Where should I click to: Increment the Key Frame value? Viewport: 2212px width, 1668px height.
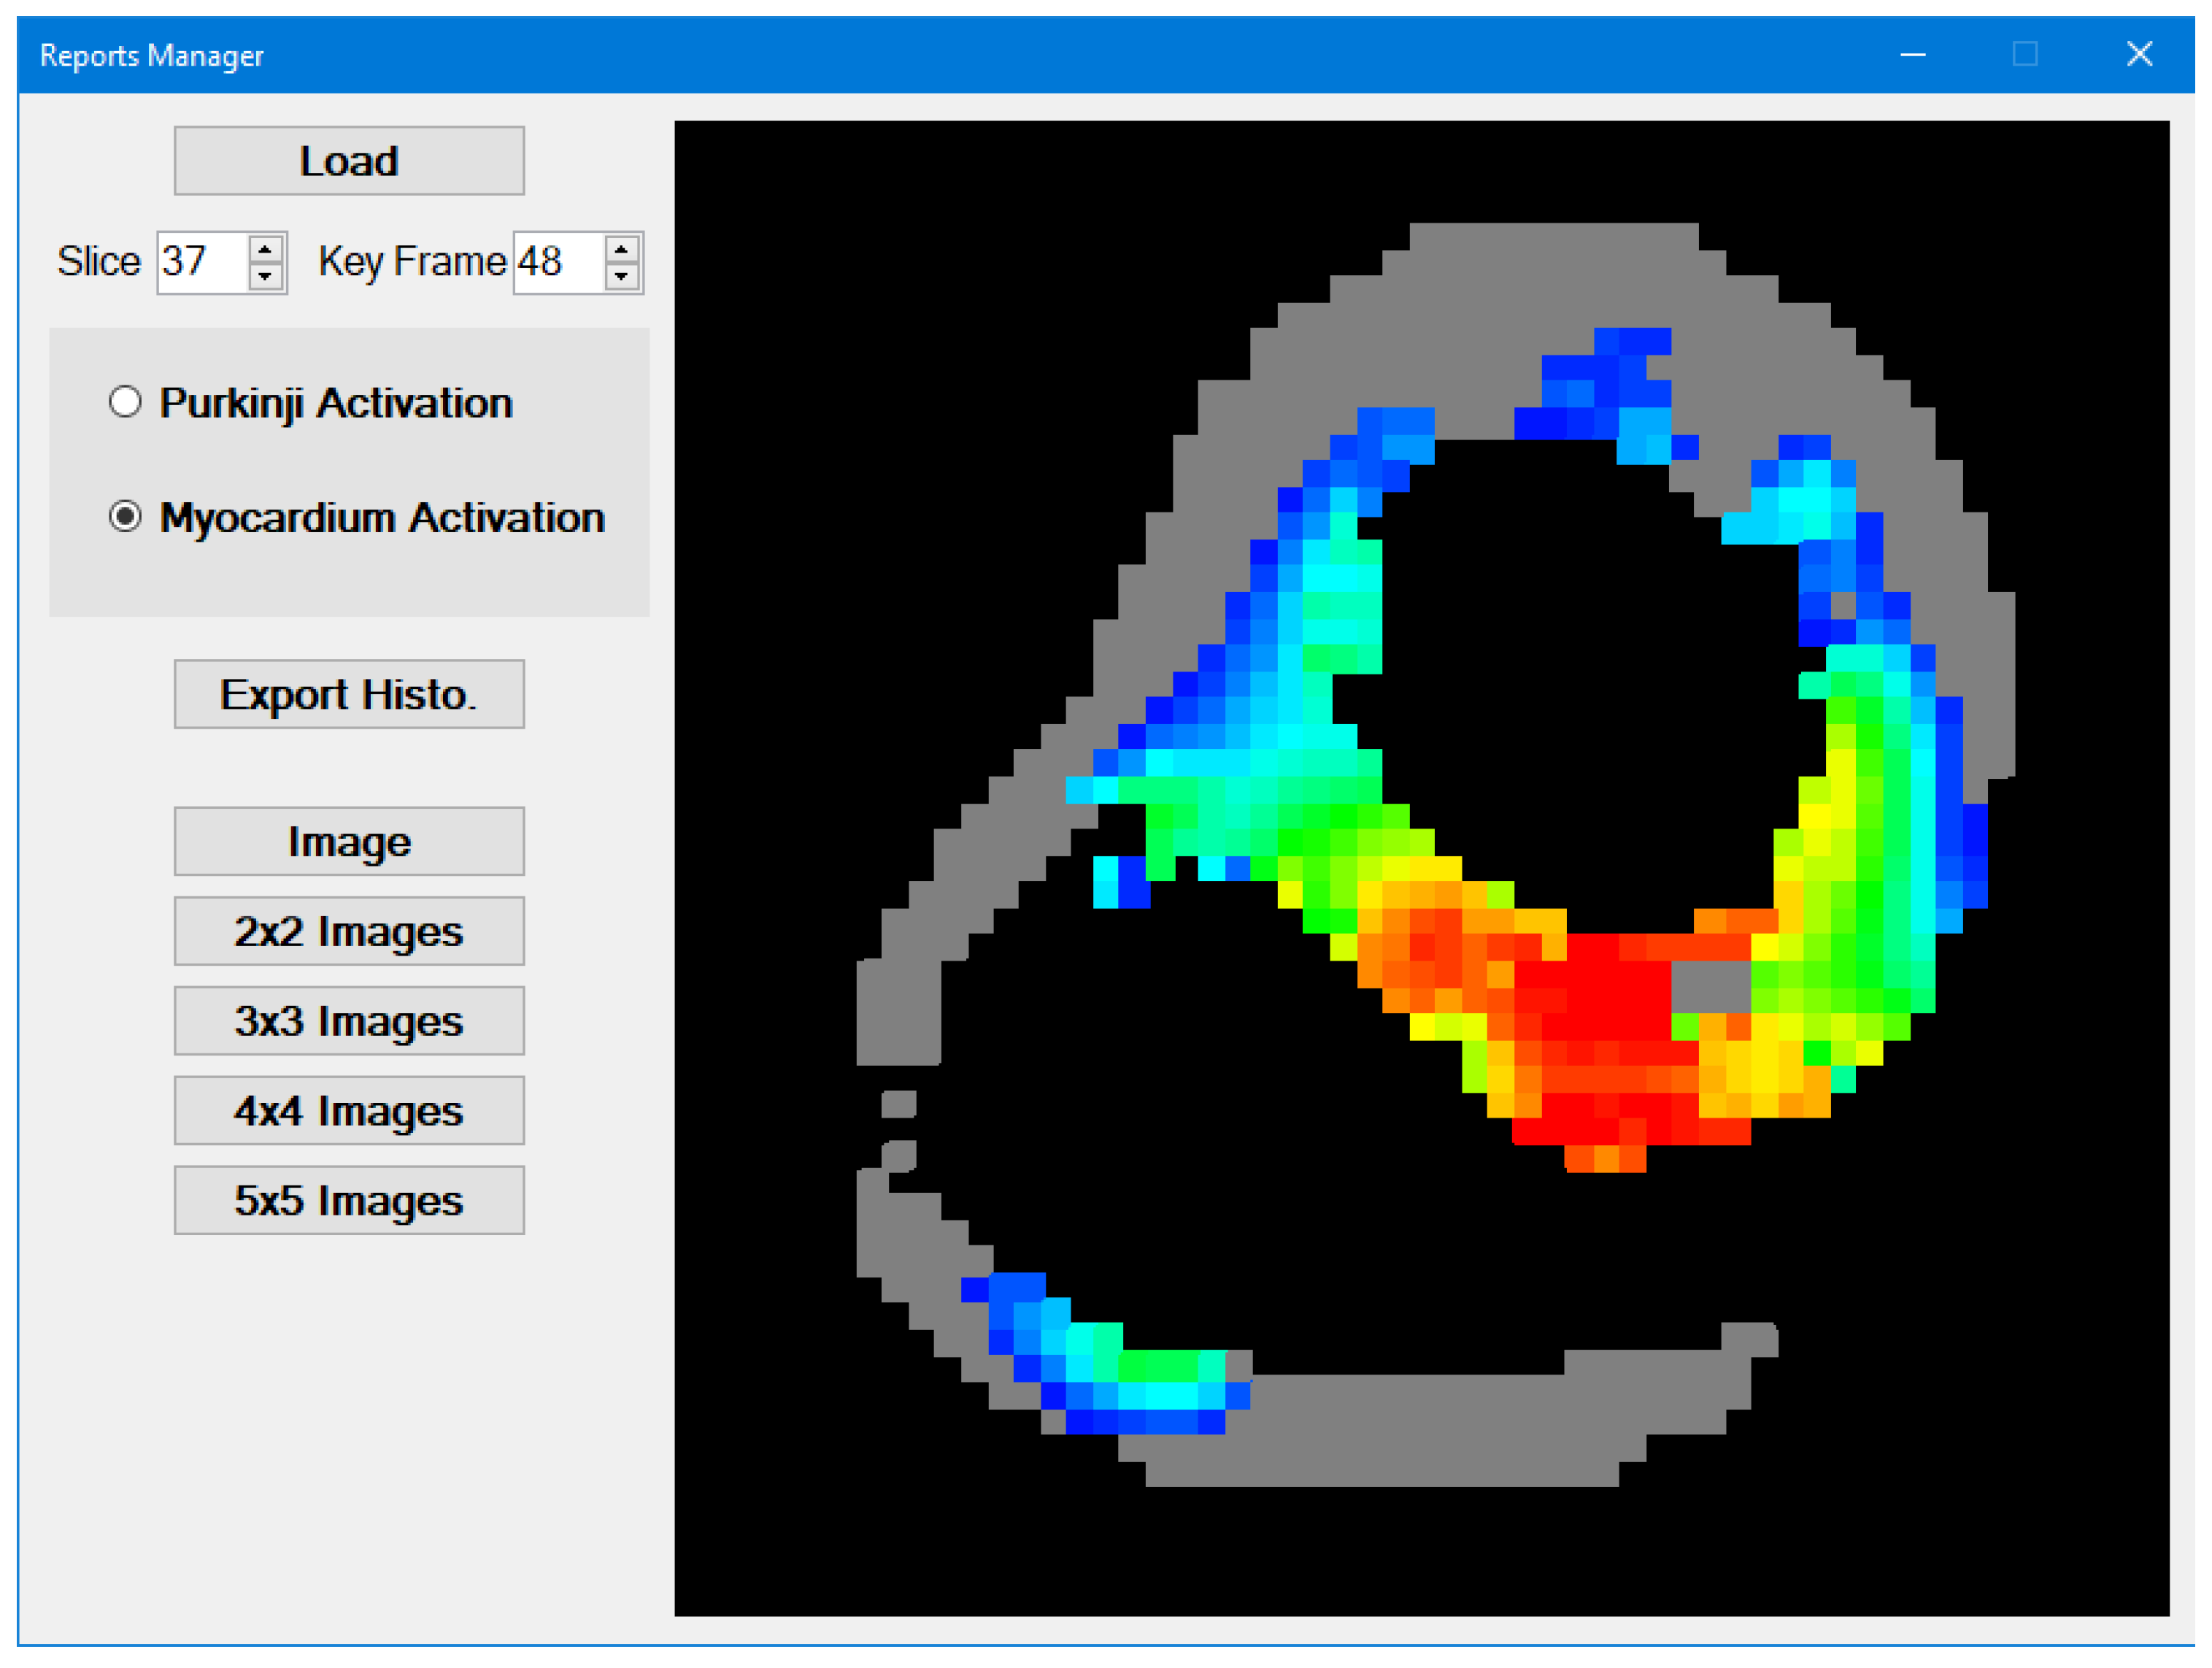621,250
